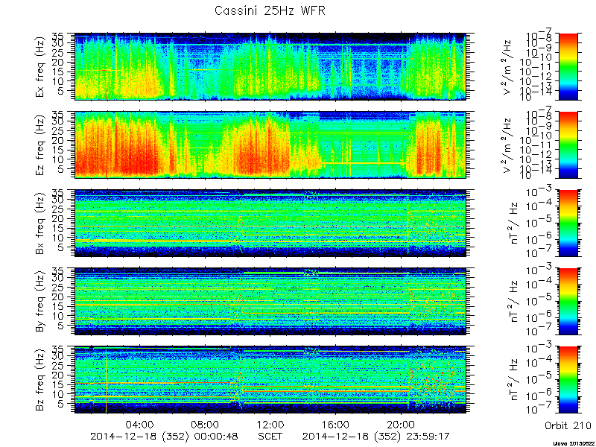
Task: Select the Ez freq spectrogram panel
Action: click(x=270, y=145)
